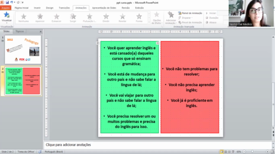Click Adicionar Animação button
This screenshot has width=275, height=154.
(x=171, y=18)
